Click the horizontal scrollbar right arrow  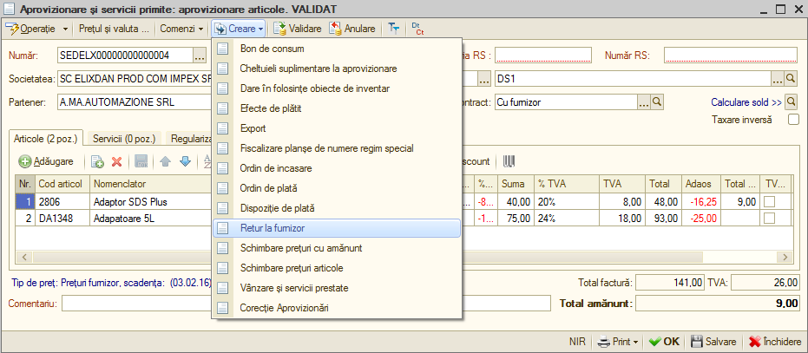[785, 256]
